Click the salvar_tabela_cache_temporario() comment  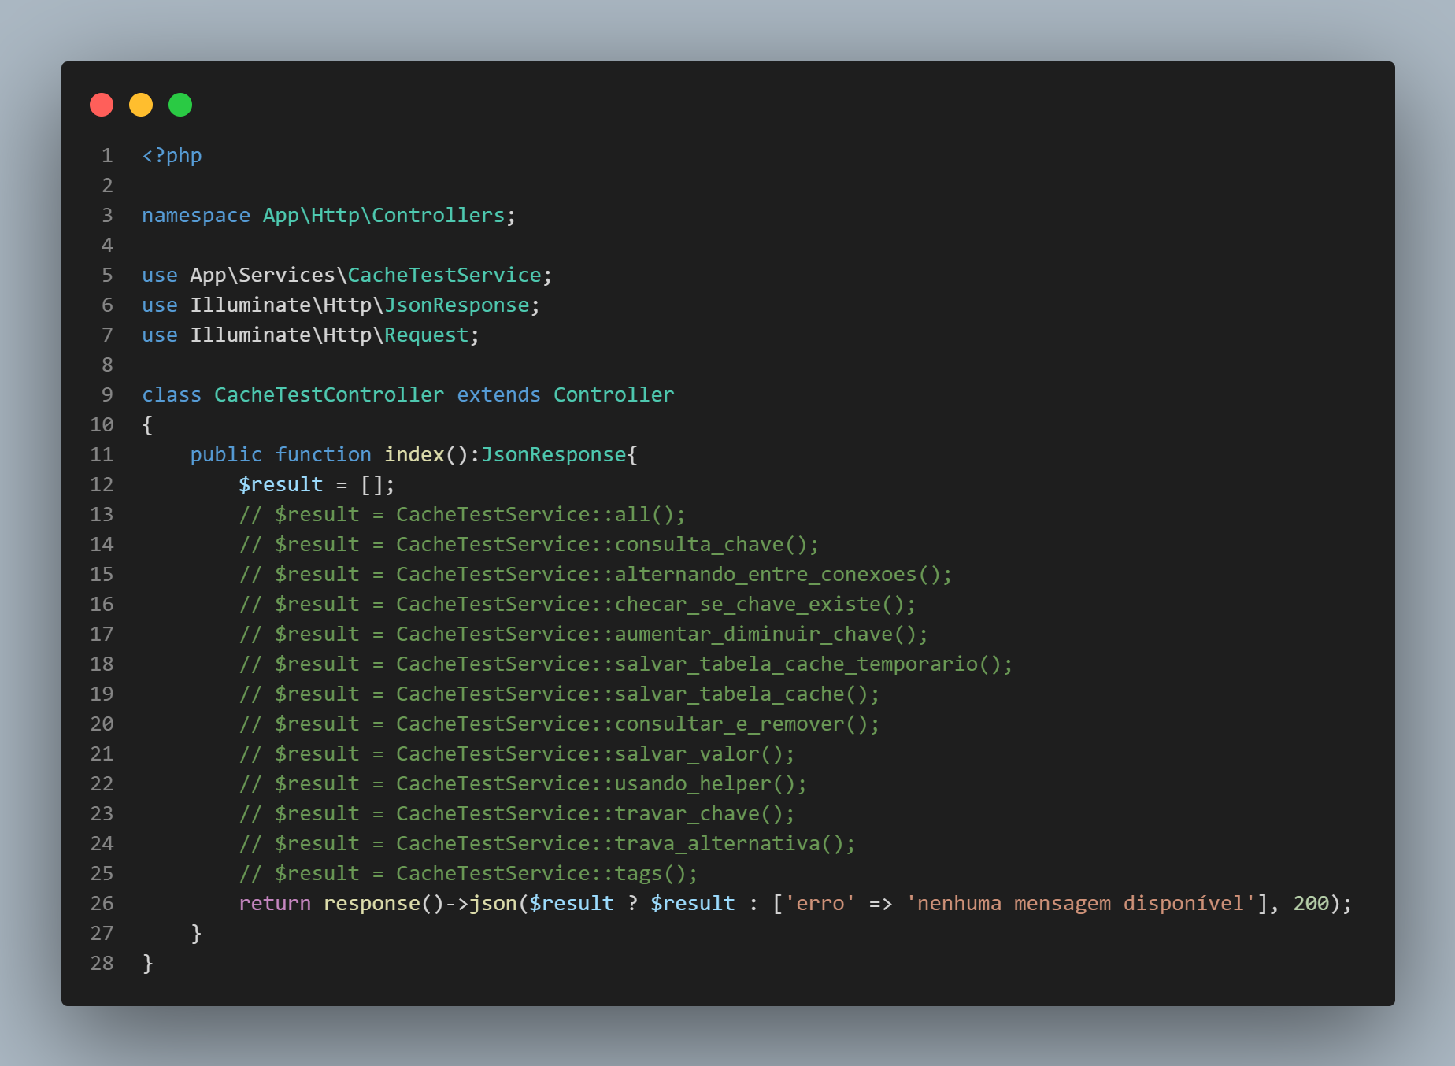pyautogui.click(x=626, y=664)
